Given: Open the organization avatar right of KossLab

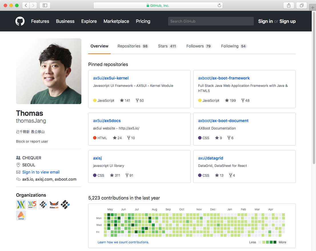Looking at the screenshot, I should [x=65, y=205].
